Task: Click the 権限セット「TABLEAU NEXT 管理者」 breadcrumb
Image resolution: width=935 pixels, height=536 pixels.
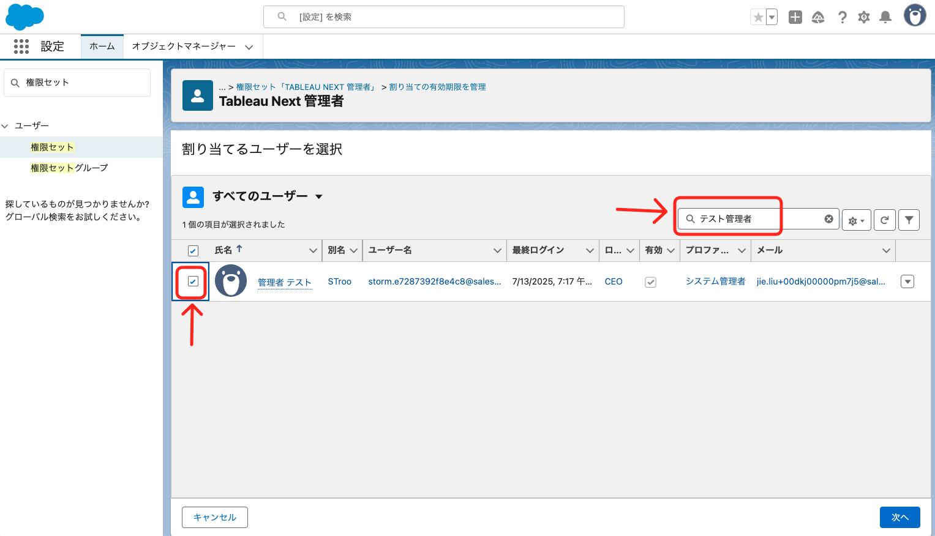Action: click(x=306, y=87)
